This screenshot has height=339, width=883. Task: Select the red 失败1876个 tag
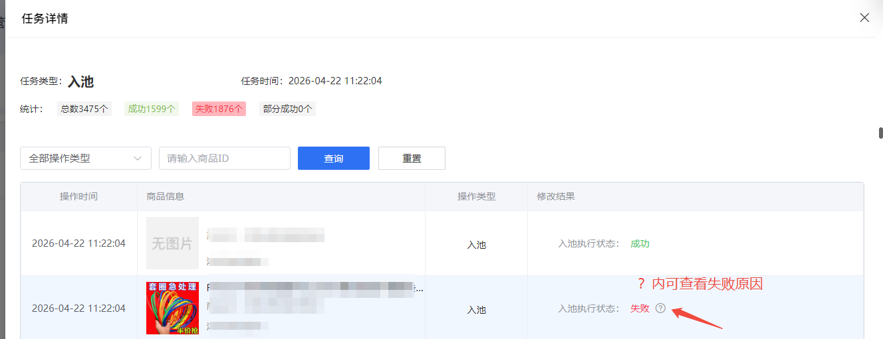point(219,109)
